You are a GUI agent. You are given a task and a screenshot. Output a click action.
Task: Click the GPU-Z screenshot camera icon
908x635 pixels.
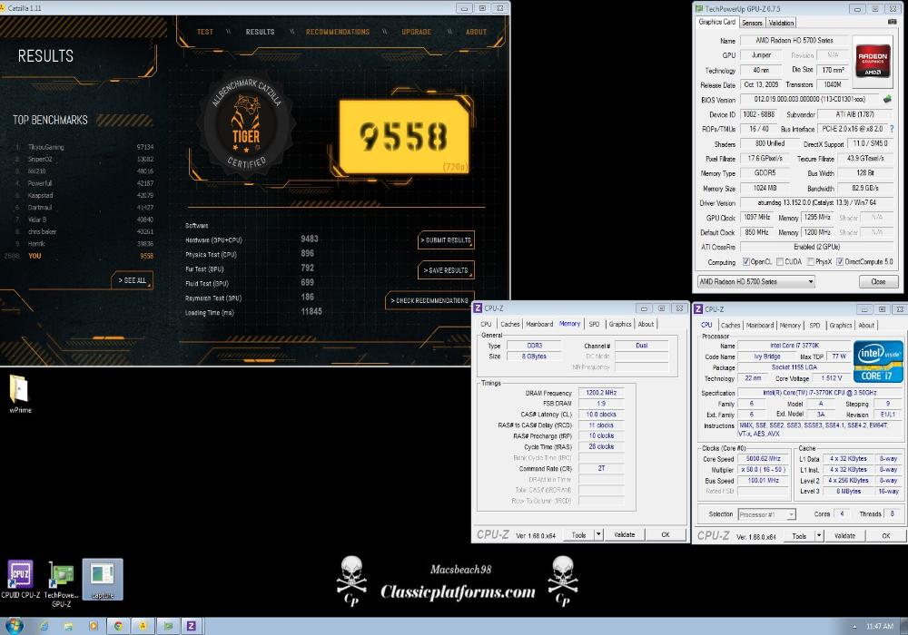(x=892, y=22)
